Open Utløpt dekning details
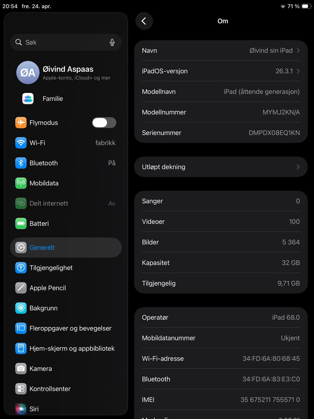Viewport: 314px width, 419px height. click(x=221, y=167)
